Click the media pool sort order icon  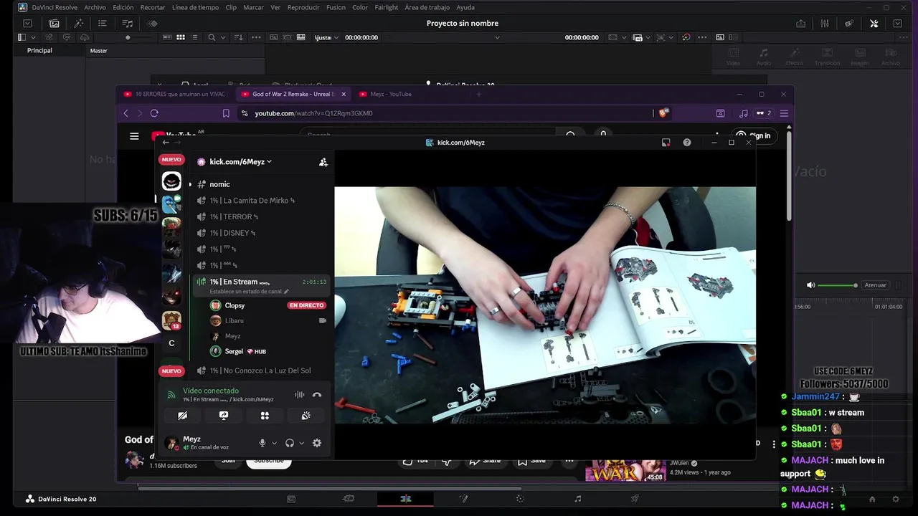[x=239, y=37]
